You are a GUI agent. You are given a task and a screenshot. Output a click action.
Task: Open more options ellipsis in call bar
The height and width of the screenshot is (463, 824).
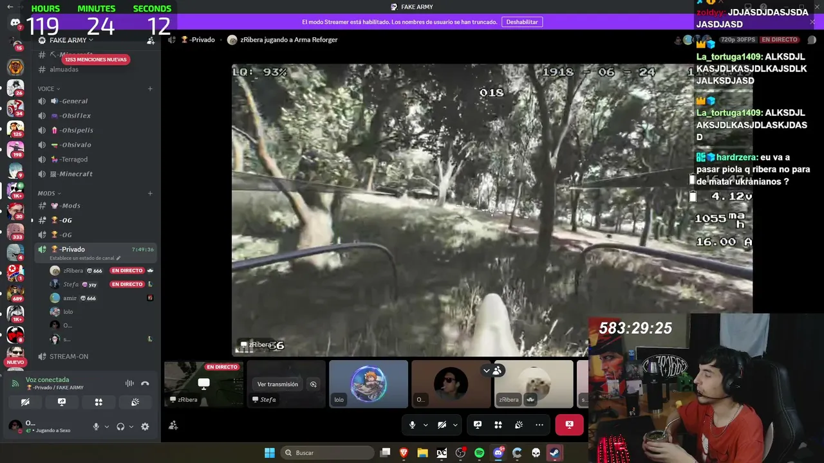pyautogui.click(x=539, y=425)
